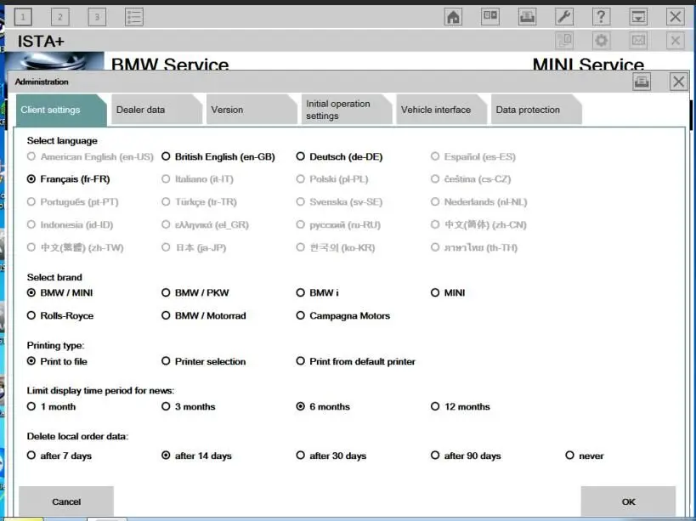This screenshot has width=696, height=521.
Task: Click the greyed envelope icon under toolbar
Action: coord(638,41)
